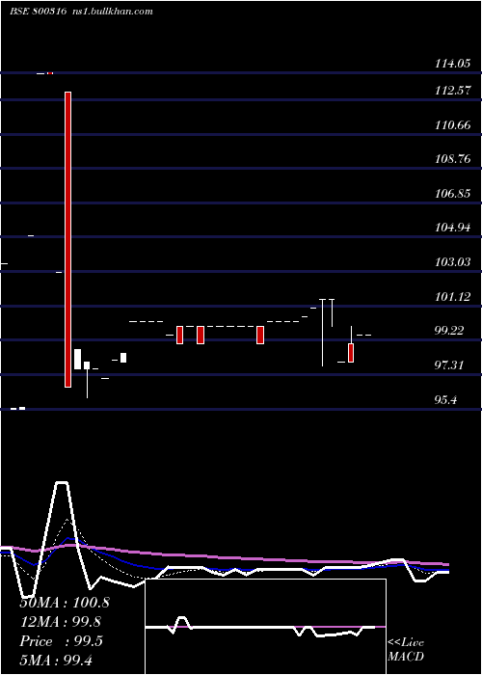
Task: Click the <<Live MACD label
Action: (406, 650)
